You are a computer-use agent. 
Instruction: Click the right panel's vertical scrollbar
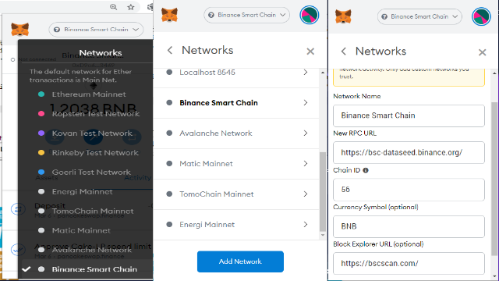coord(494,179)
